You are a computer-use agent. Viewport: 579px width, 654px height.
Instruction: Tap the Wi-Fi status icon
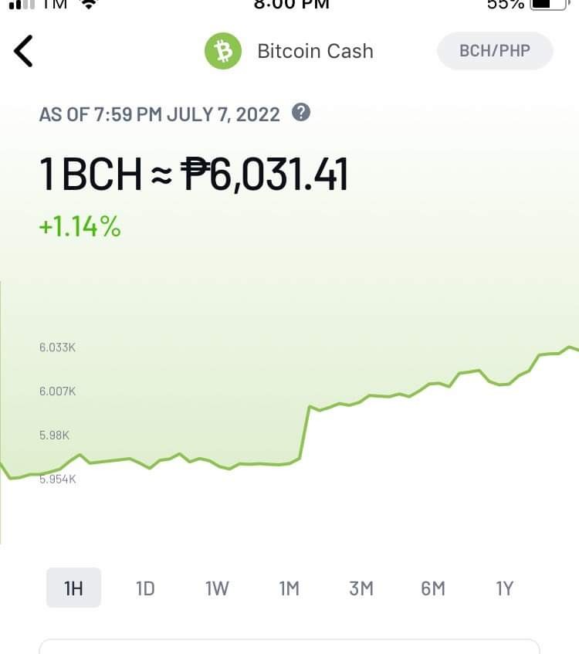point(89,4)
